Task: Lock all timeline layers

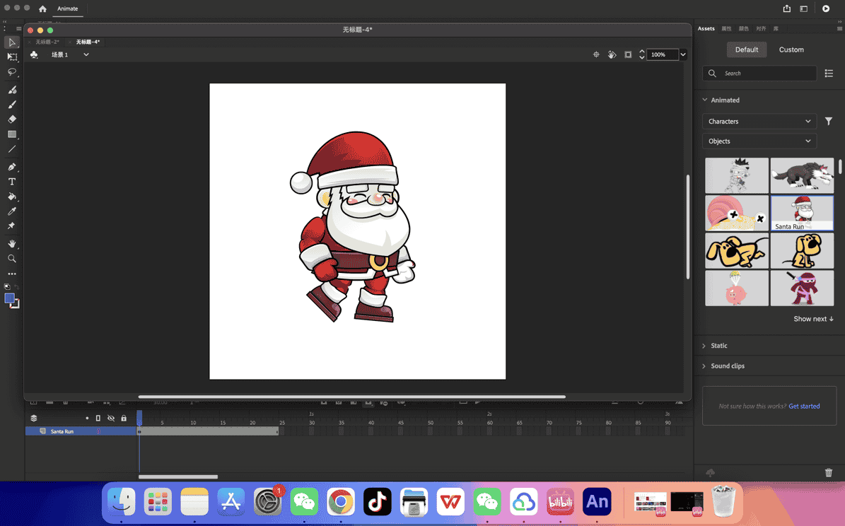Action: pos(123,418)
